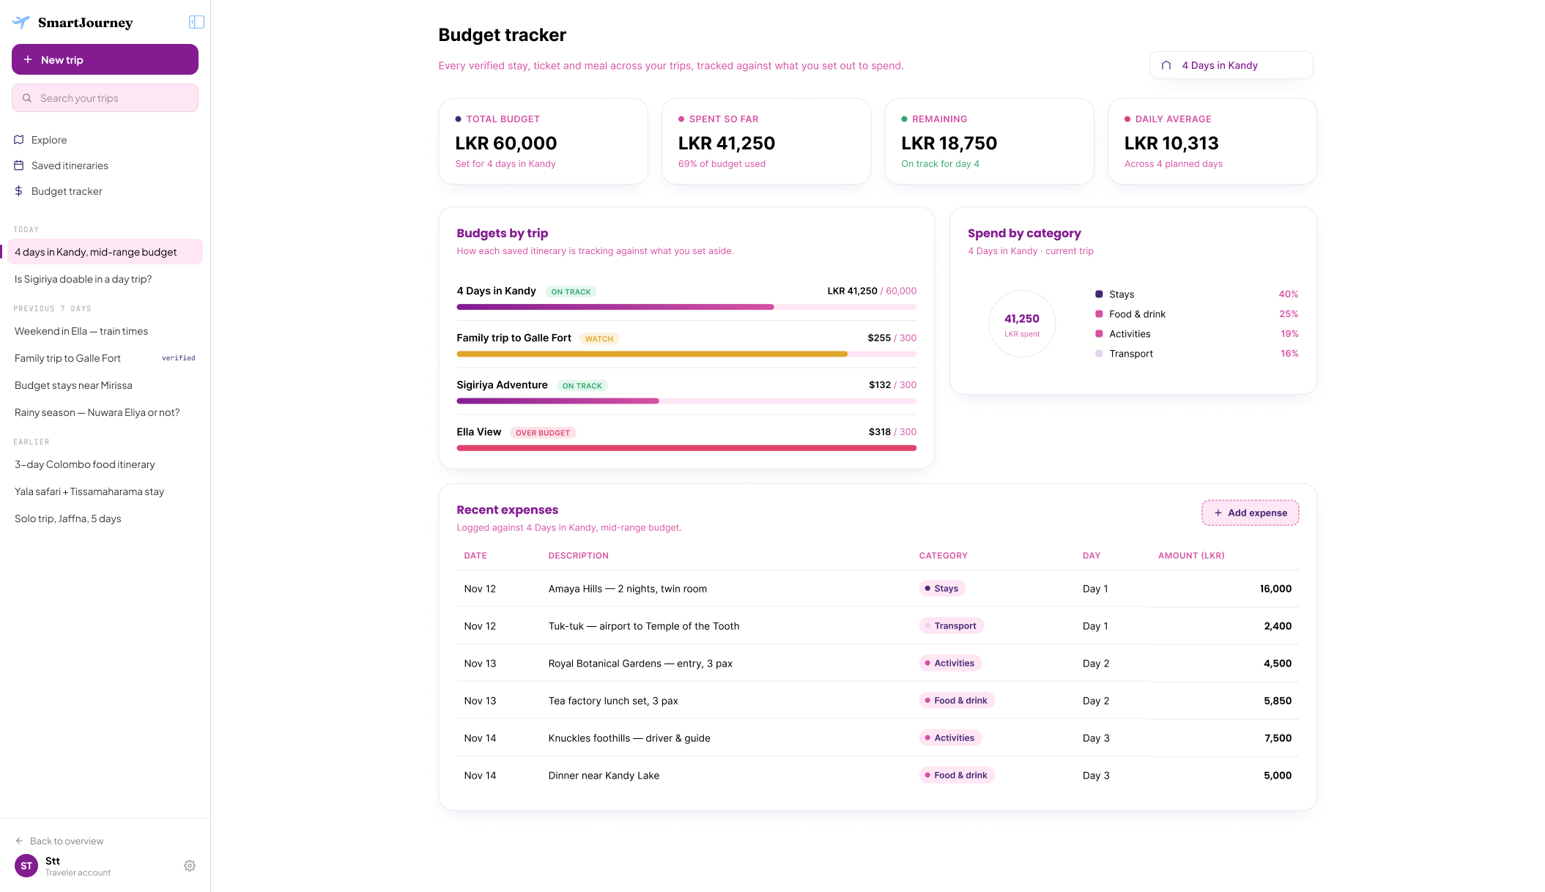Viewport: 1545px width, 892px height.
Task: Select the Amaya Hills expense row description
Action: coord(628,589)
